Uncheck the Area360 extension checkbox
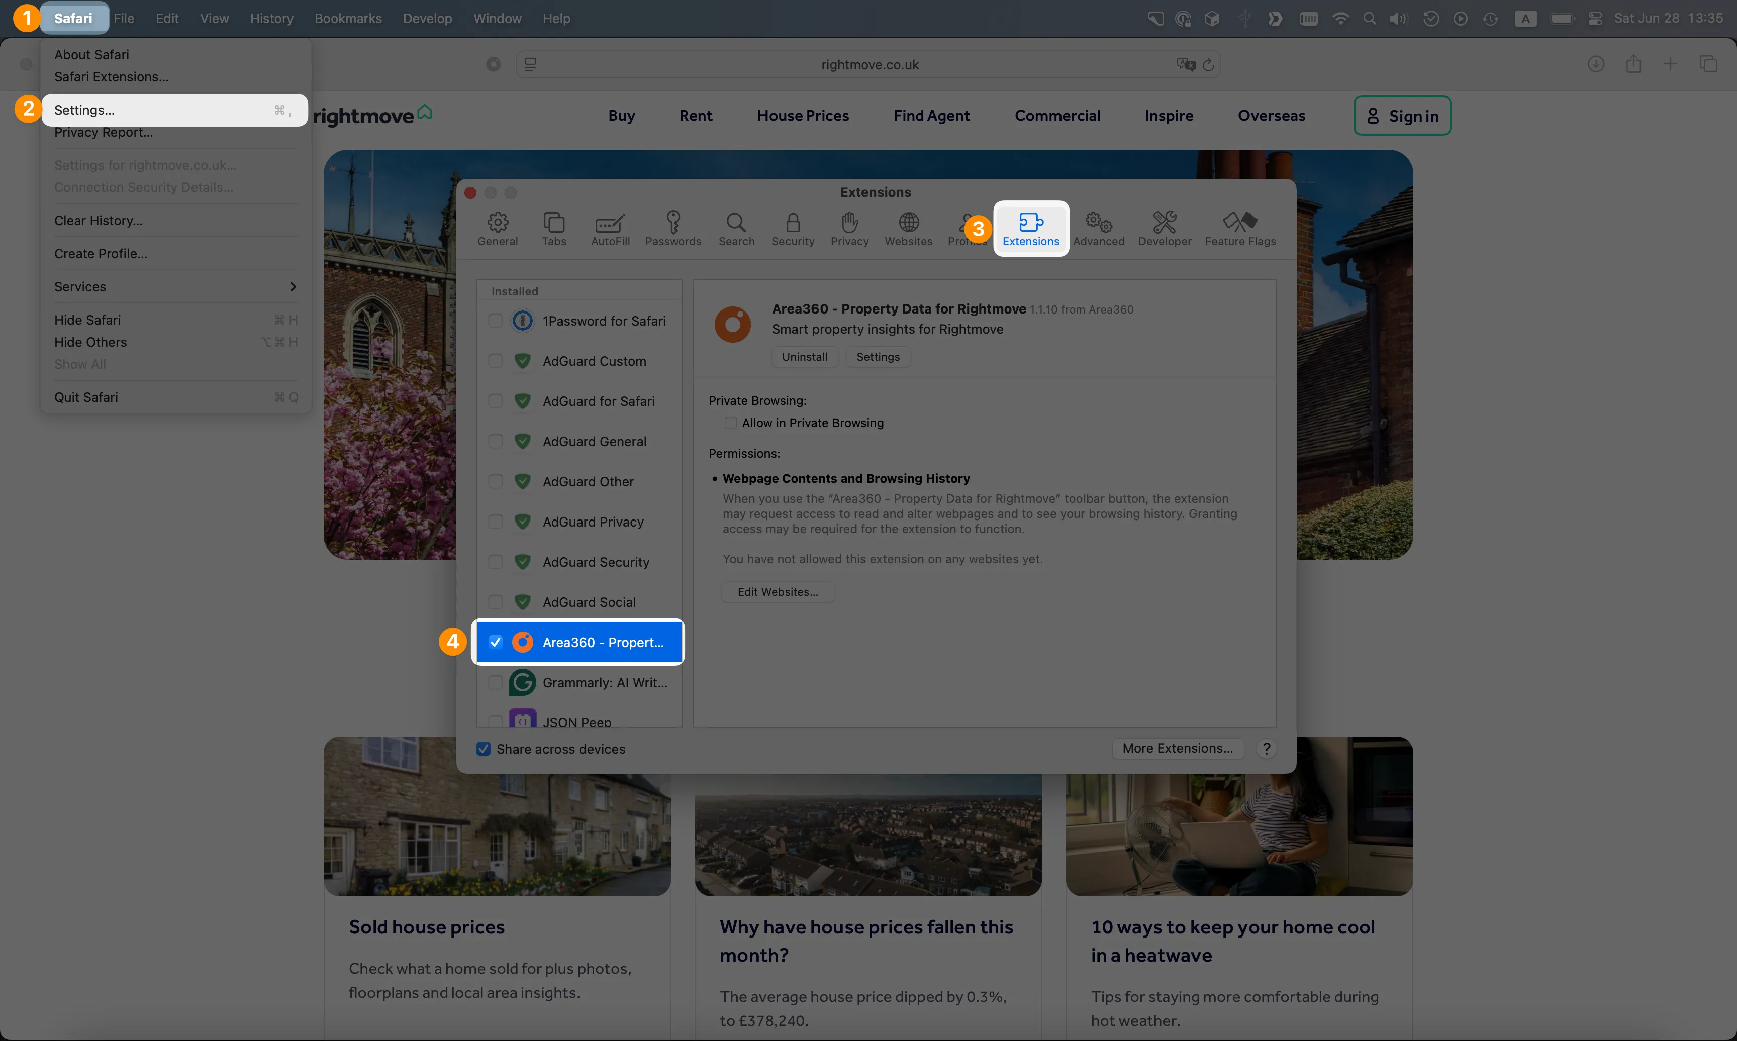 495,642
